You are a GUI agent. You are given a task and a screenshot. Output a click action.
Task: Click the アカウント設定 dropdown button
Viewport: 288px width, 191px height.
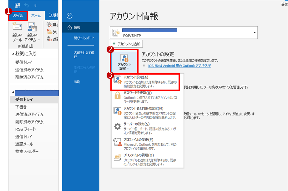click(124, 62)
